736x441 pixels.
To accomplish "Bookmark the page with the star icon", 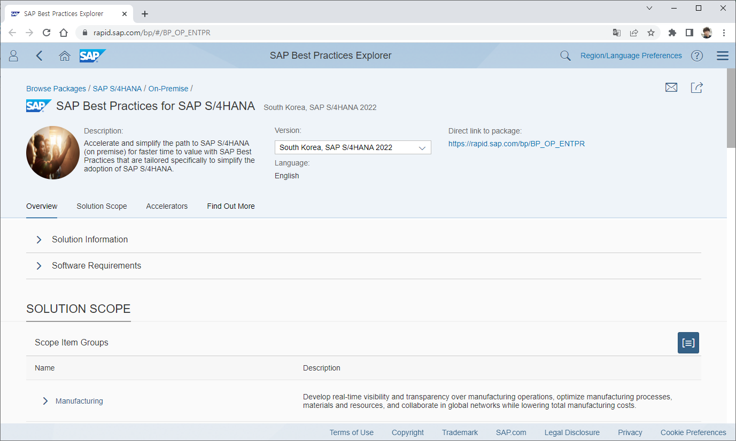I will 651,33.
